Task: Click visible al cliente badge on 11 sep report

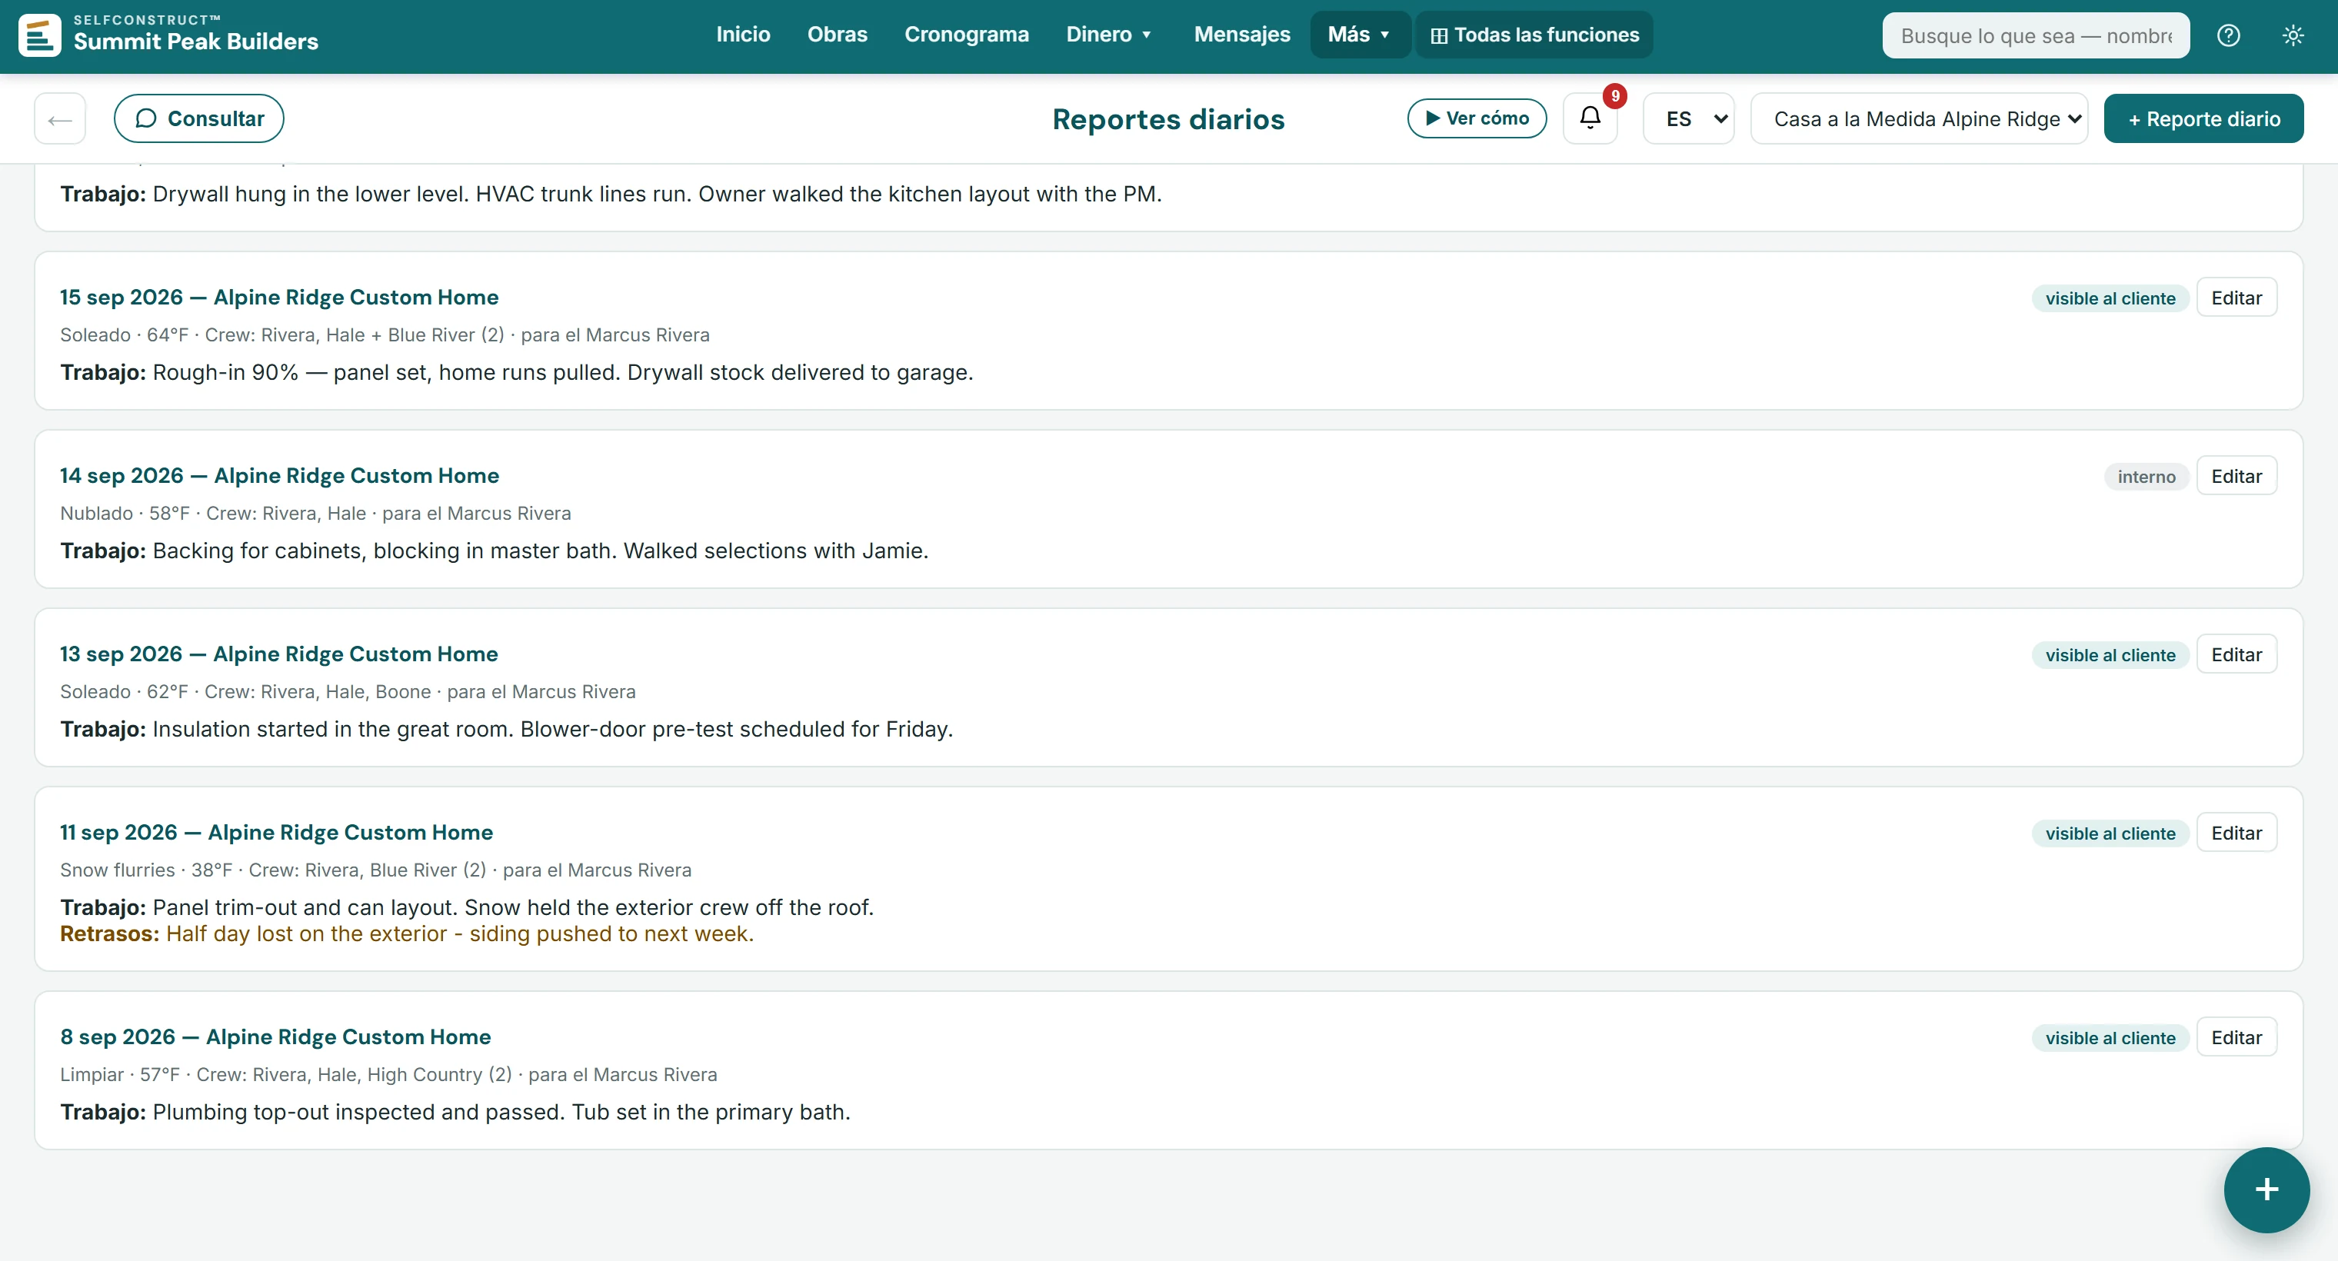Action: [x=2110, y=833]
